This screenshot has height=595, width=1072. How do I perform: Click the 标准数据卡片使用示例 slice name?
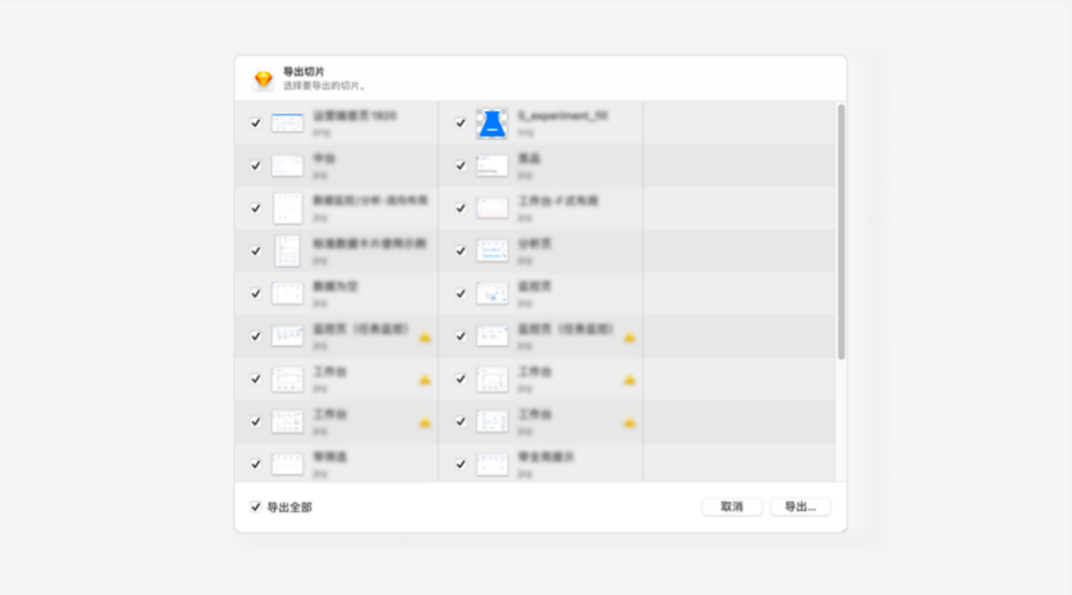click(x=370, y=244)
